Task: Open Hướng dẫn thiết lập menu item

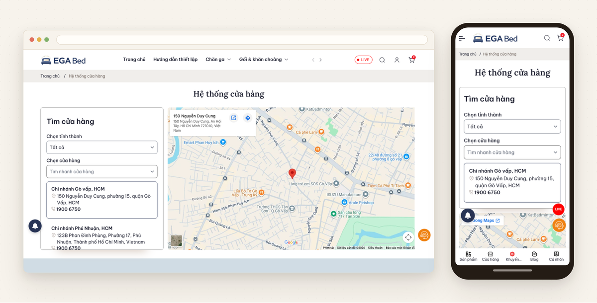Action: click(x=175, y=59)
